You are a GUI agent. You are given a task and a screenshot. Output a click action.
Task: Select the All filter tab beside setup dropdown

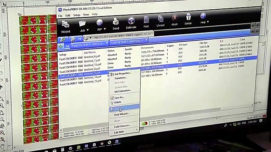(67, 46)
